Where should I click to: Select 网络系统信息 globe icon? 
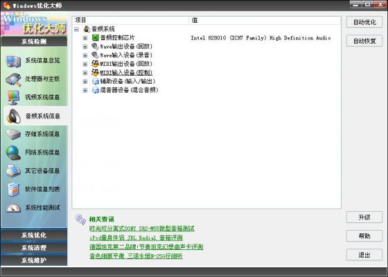pos(13,152)
